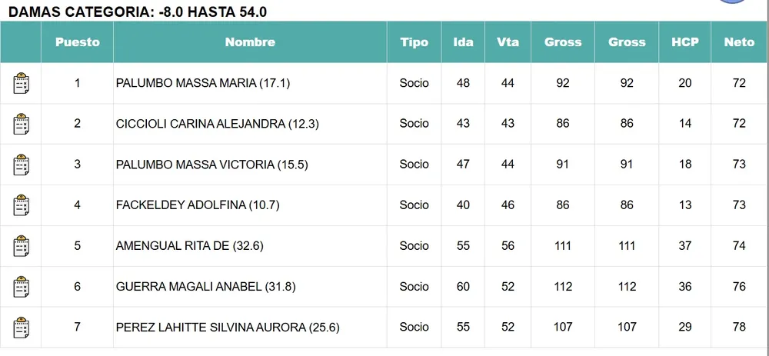
Task: Click scorecard icon for Palumbo Massa Victoria
Action: tap(21, 165)
